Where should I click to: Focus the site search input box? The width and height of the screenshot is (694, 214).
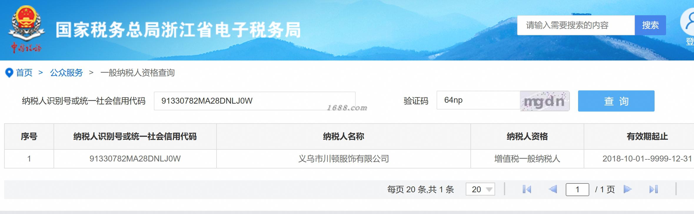576,25
